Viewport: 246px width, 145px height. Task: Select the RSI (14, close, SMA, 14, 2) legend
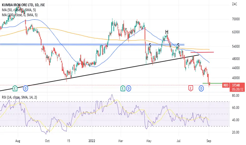coord(20,97)
